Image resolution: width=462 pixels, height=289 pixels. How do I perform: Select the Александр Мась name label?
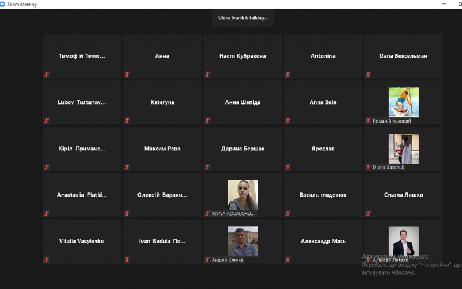(x=323, y=241)
